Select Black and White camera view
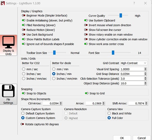Image resolution: width=152 pixels, height=140 pixels. [109, 113]
